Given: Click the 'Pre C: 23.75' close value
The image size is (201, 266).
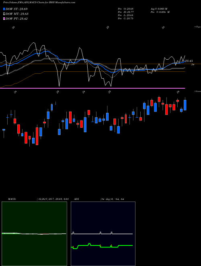Looking at the screenshot, I should [125, 19].
